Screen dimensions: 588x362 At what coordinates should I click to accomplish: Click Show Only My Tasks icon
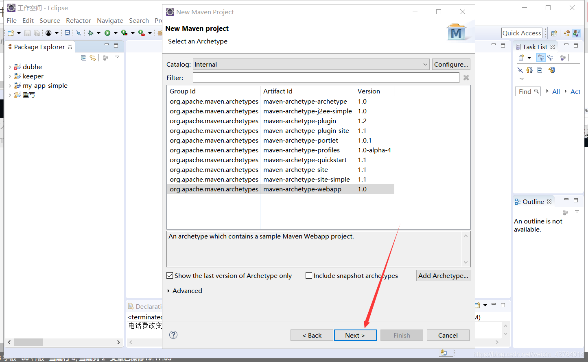tap(530, 70)
